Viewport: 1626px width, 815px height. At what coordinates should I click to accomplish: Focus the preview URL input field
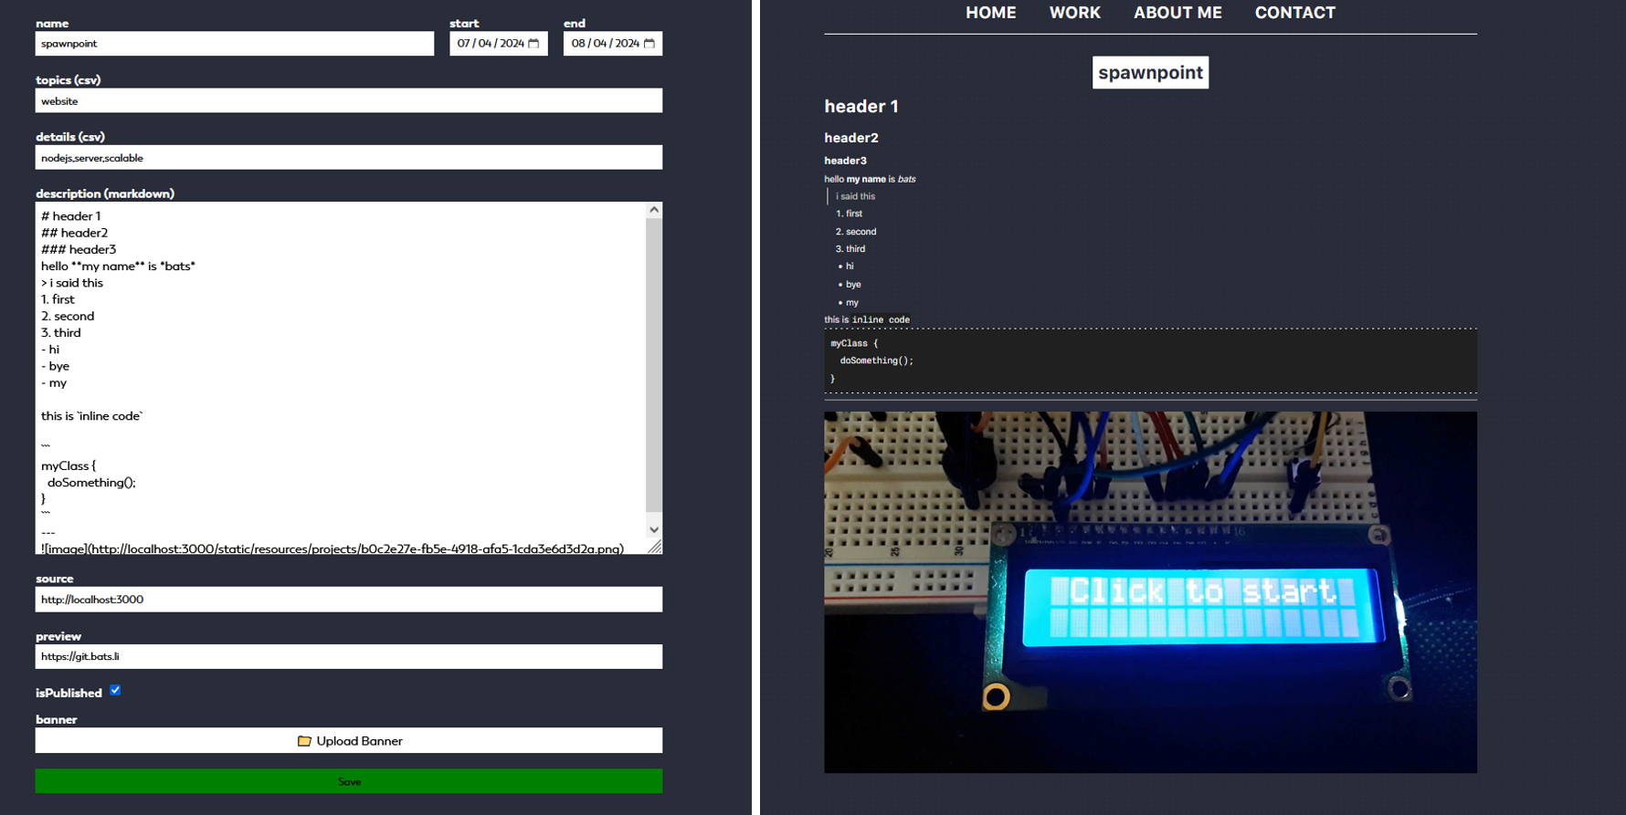coord(348,656)
